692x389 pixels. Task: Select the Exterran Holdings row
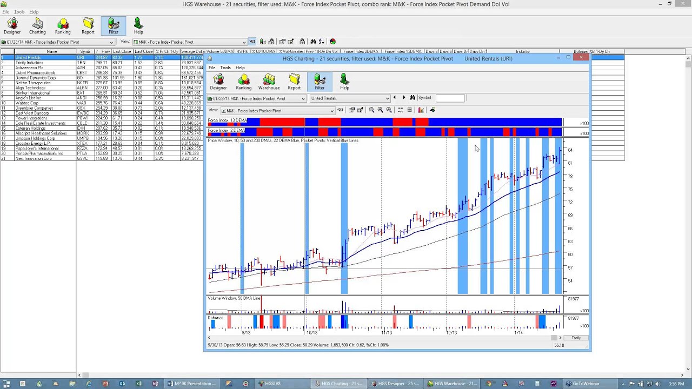[102, 128]
